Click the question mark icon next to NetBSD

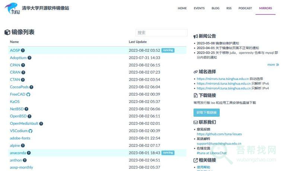coord(26,109)
